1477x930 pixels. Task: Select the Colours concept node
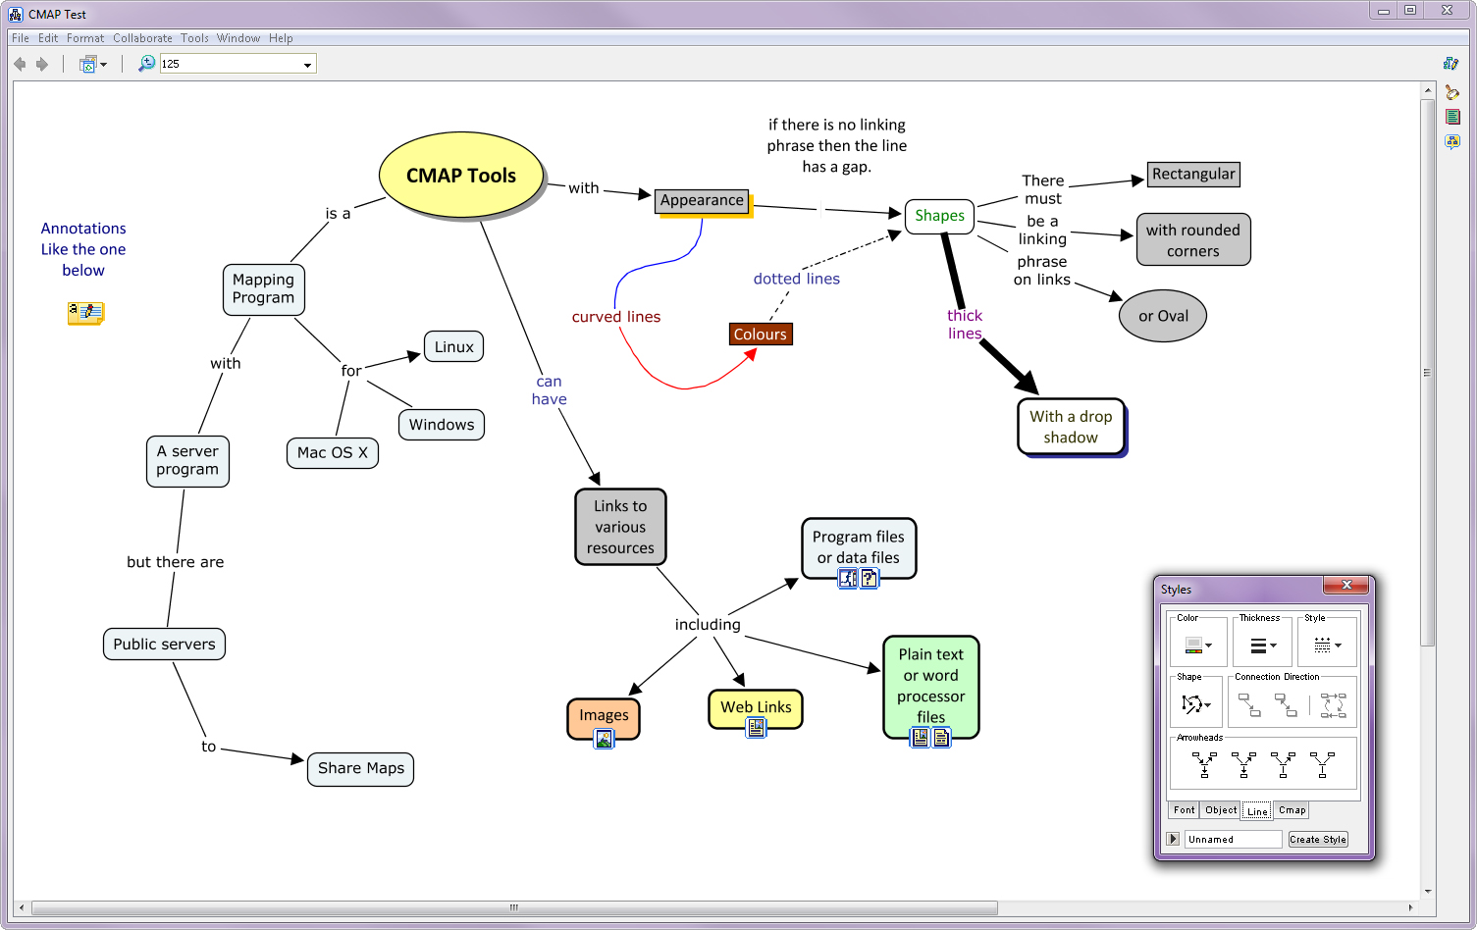(x=761, y=335)
